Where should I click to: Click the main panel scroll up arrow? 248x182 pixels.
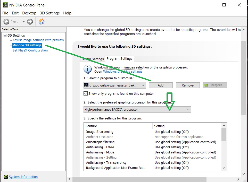pyautogui.click(x=244, y=30)
